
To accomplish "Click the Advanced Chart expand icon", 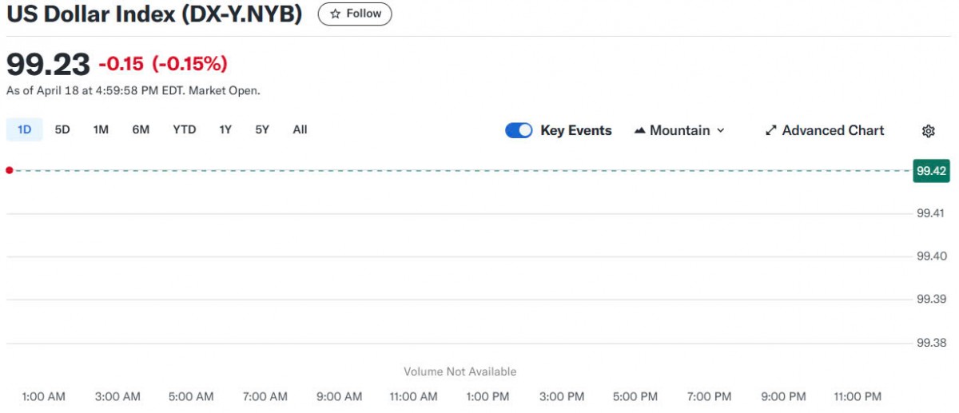I will [771, 130].
